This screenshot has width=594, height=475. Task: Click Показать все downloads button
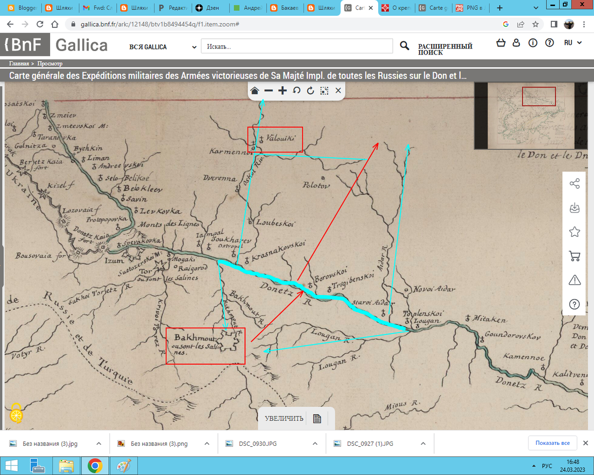[552, 443]
